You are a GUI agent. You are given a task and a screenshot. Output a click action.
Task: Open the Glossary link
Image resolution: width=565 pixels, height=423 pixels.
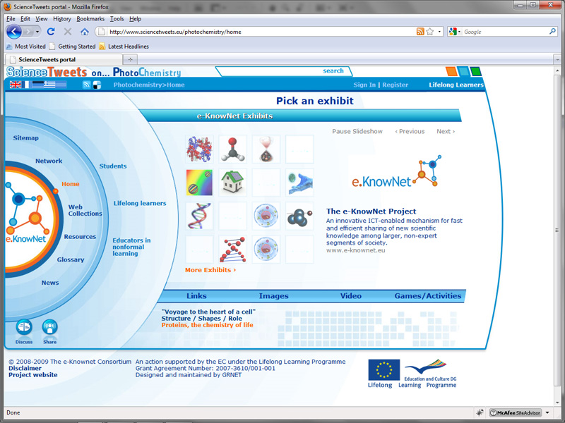point(71,259)
